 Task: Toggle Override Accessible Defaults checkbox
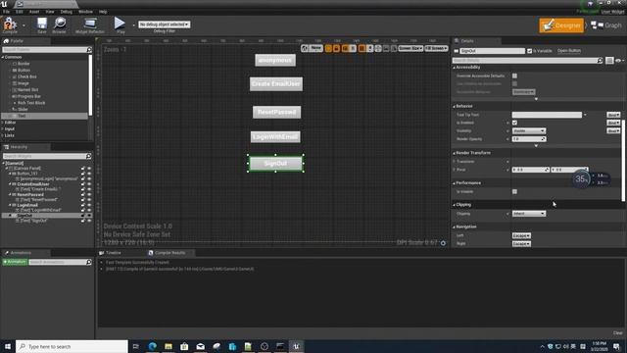(x=514, y=76)
